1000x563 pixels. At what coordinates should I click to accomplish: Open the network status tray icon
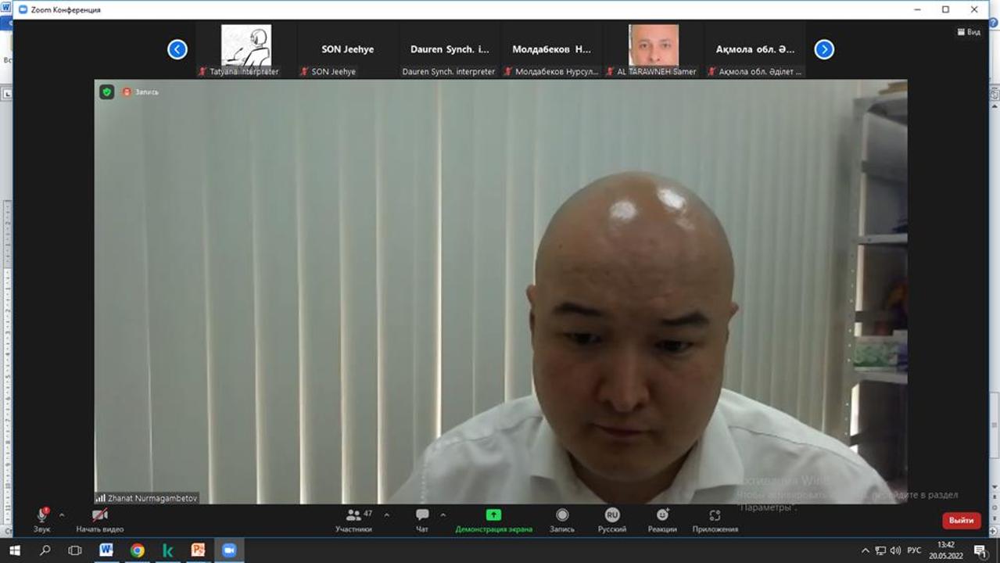point(880,550)
